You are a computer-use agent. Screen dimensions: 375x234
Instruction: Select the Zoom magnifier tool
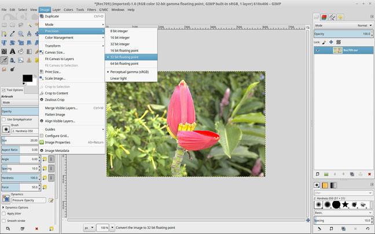(x=21, y=34)
